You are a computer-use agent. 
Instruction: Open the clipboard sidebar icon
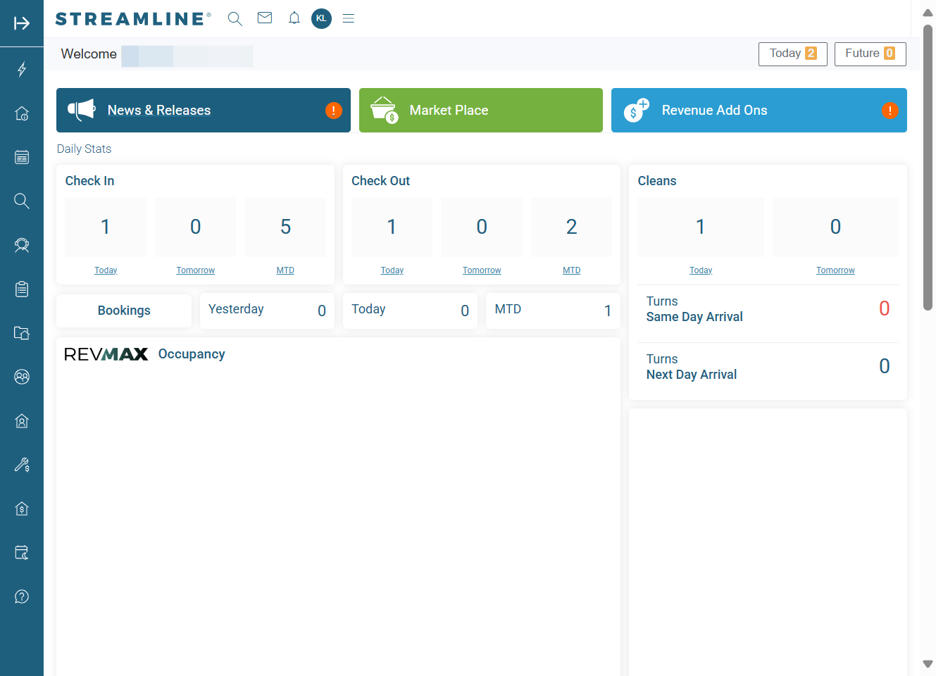(22, 289)
